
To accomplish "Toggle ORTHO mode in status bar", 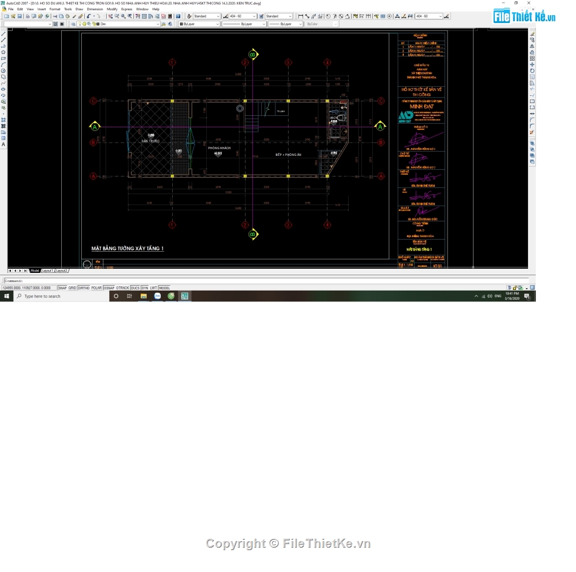I will [x=84, y=288].
